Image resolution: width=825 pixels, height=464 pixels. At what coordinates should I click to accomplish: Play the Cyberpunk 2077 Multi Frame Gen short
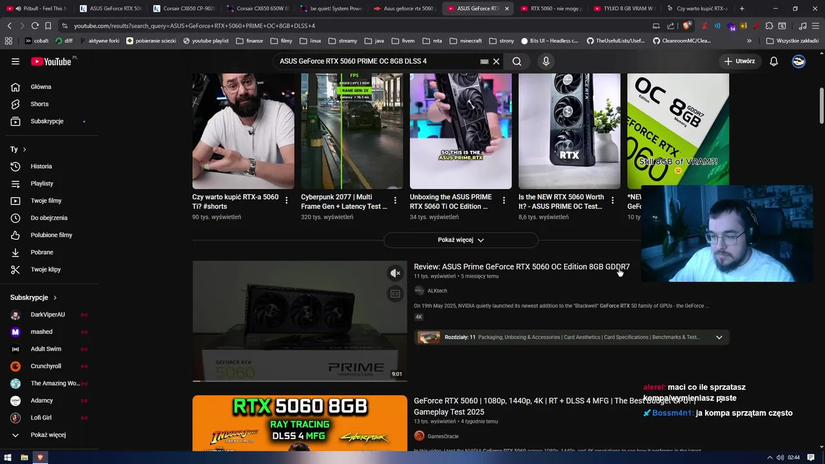(x=352, y=131)
